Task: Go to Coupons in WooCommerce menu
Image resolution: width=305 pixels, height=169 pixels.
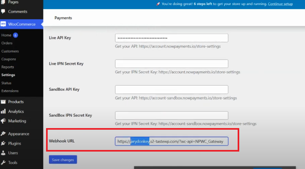Action: [9, 59]
